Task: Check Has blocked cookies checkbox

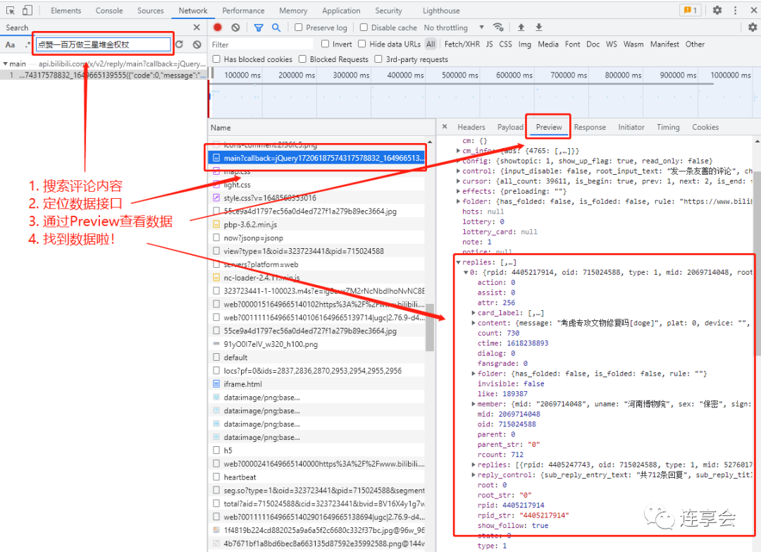Action: [216, 59]
